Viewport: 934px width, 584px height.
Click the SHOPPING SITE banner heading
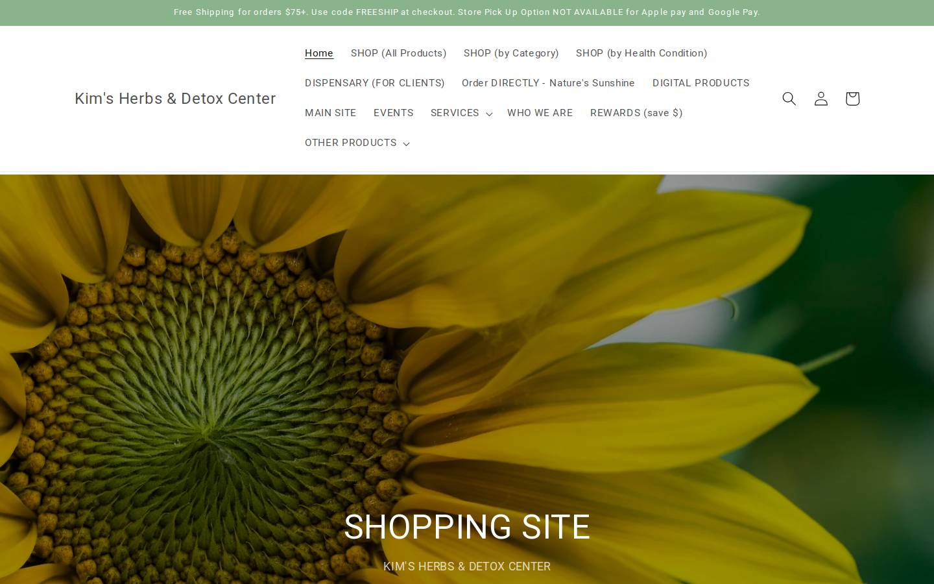pyautogui.click(x=467, y=527)
